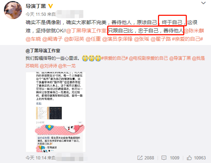Like the post with the thumbs-up icon
This screenshot has height=163, width=211.
tap(189, 158)
